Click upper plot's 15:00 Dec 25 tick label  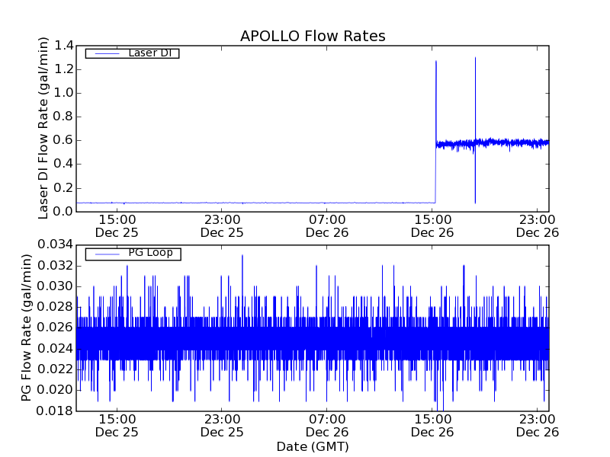tap(117, 225)
